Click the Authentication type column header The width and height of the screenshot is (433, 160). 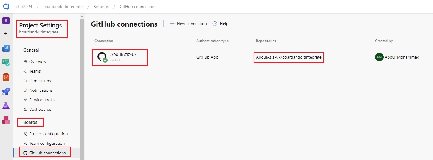212,41
